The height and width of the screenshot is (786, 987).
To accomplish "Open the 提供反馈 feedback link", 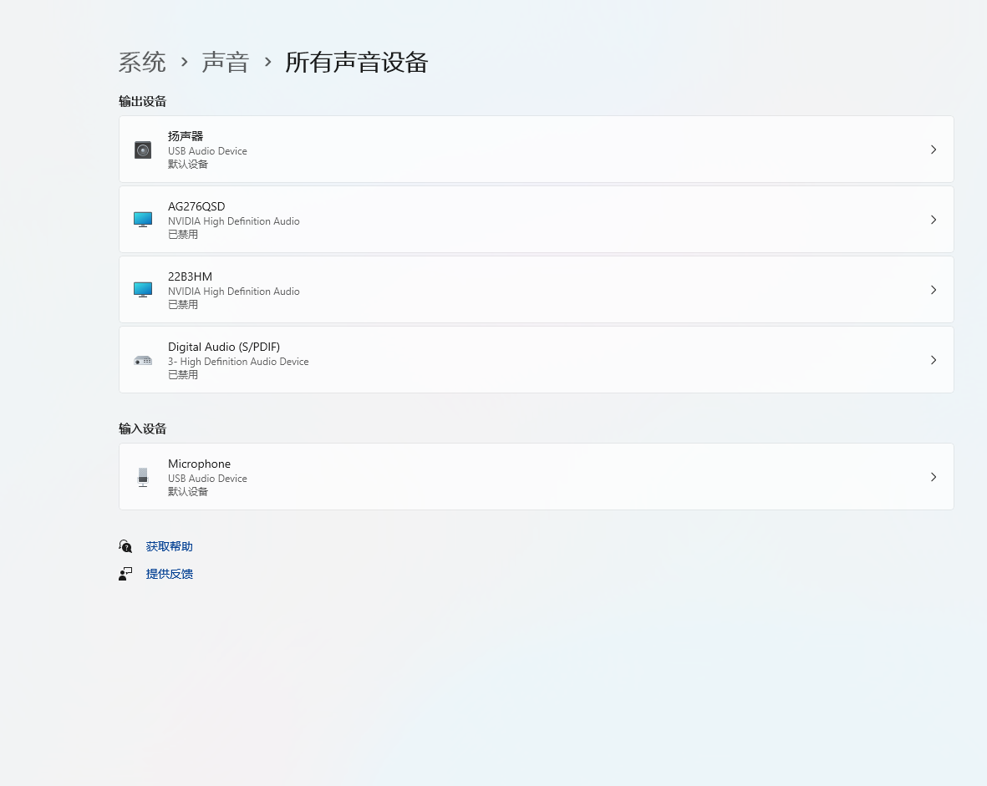I will (x=169, y=573).
